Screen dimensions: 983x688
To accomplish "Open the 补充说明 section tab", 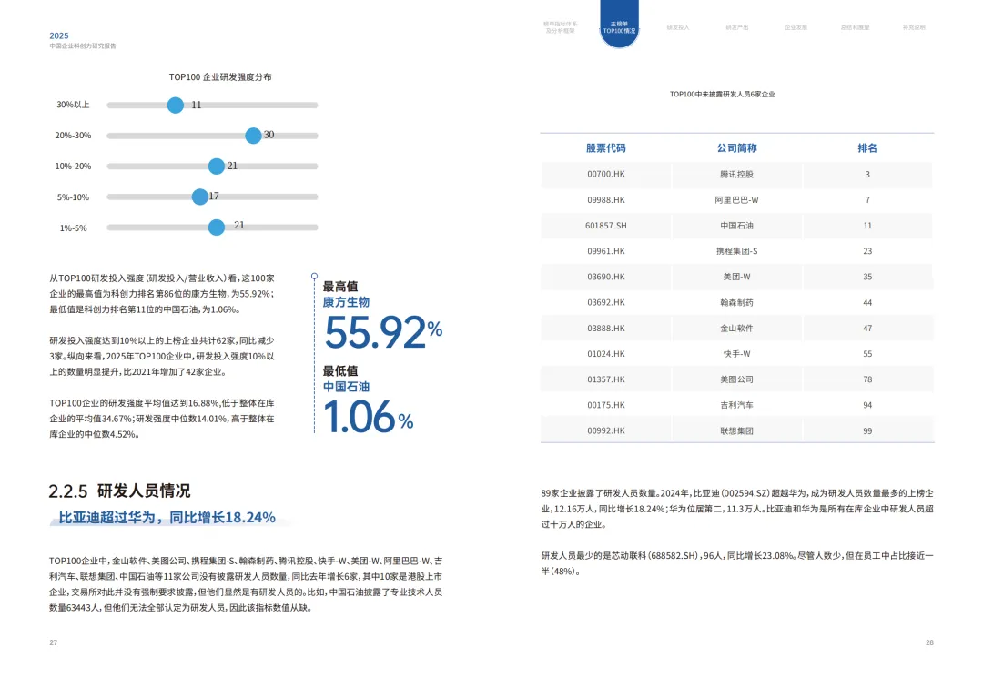I will click(x=914, y=27).
